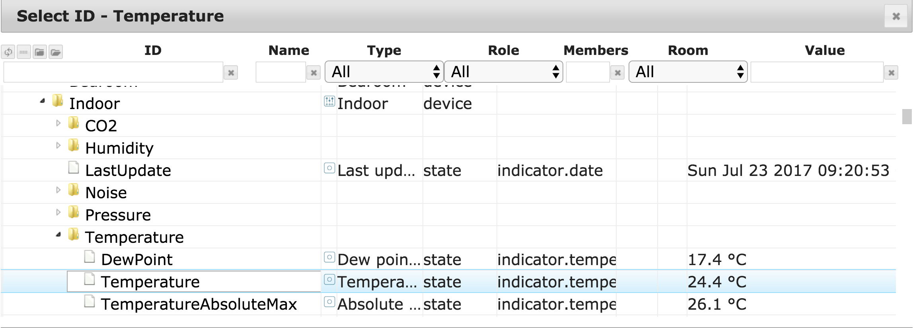Select the TemperatureAbsoluteMax state

(199, 304)
